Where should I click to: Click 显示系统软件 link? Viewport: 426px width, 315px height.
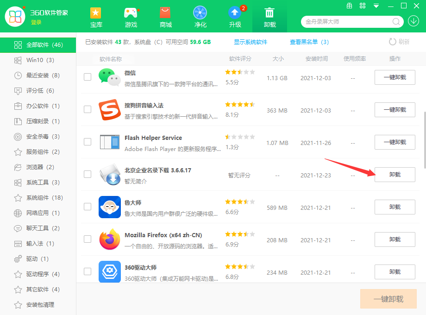(x=251, y=42)
